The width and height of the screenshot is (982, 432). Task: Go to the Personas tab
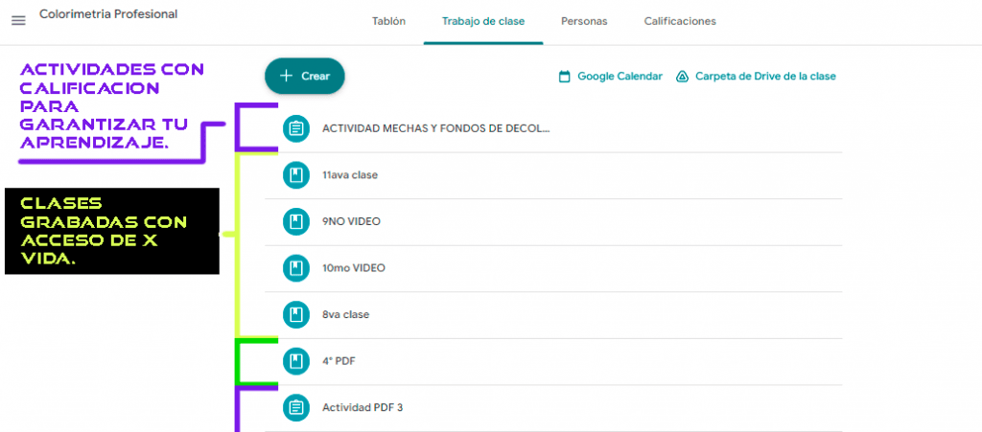584,21
